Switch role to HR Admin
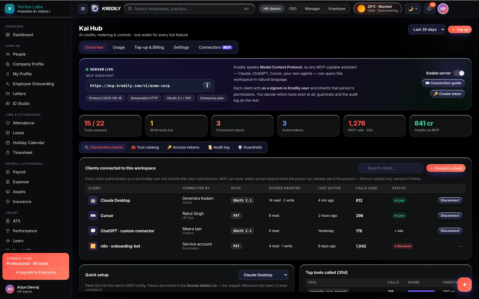Viewport: 479px width, 299px height. point(272,9)
